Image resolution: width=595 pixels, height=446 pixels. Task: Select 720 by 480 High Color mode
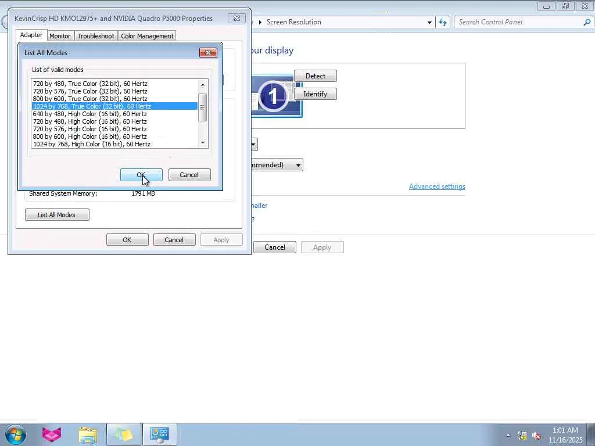tap(114, 121)
